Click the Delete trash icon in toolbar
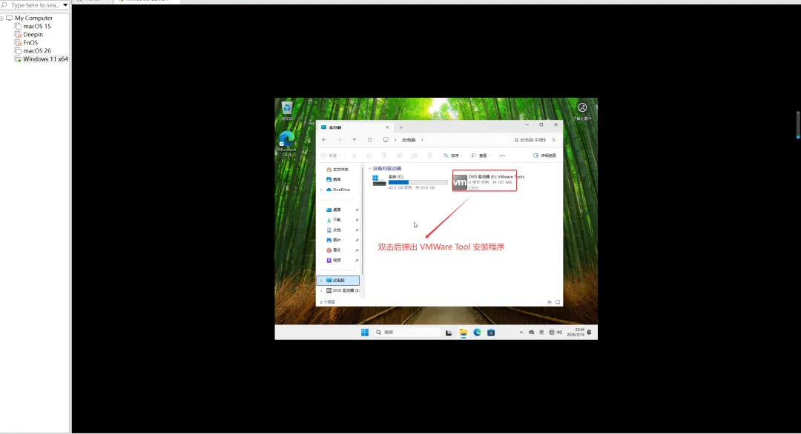Viewport: 801px width, 434px height. [430, 156]
